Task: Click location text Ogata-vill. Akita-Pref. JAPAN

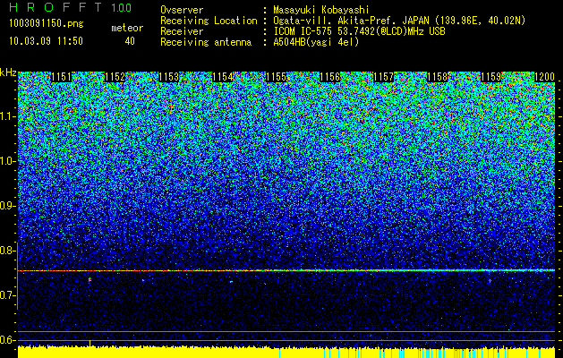Action: pos(351,21)
